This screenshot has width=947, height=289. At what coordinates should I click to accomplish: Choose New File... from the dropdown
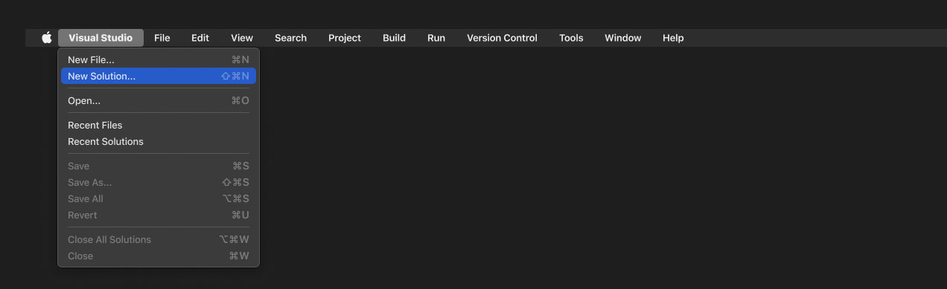159,59
